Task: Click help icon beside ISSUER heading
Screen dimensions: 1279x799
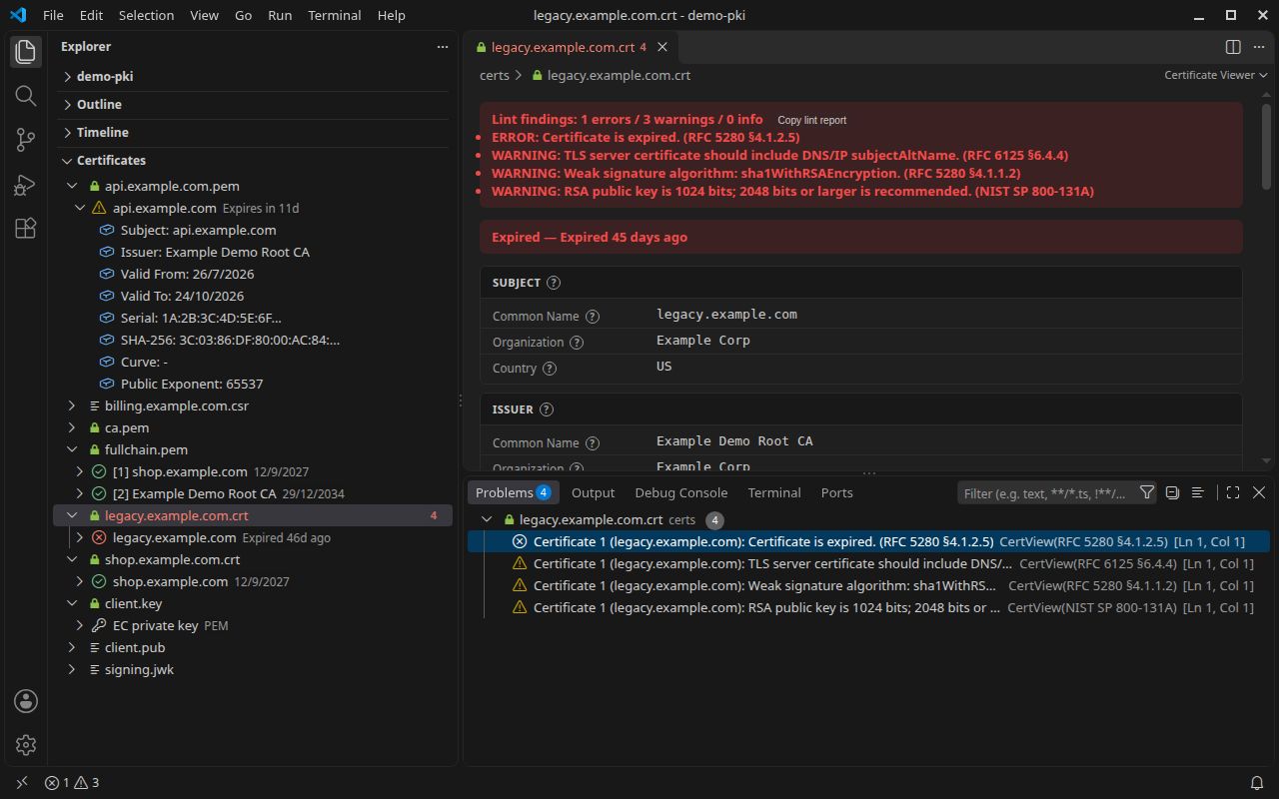Action: (547, 409)
